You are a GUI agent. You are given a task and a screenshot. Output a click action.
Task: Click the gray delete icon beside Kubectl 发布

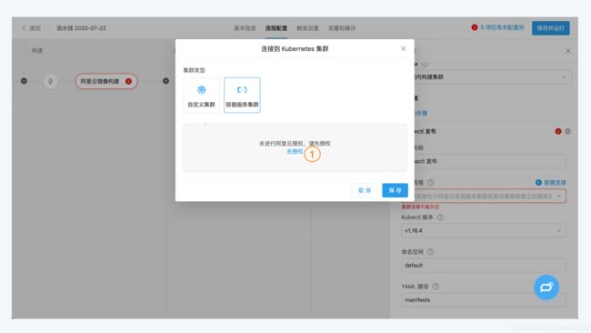[567, 131]
